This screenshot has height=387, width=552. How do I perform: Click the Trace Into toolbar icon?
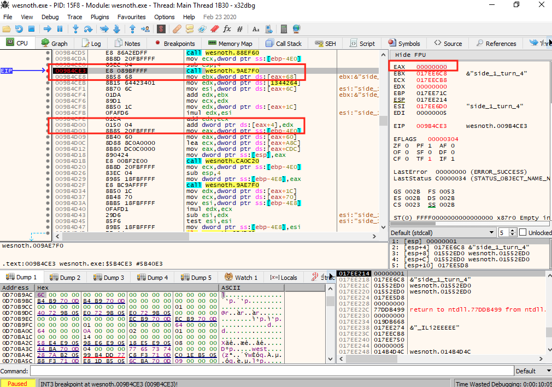click(104, 29)
